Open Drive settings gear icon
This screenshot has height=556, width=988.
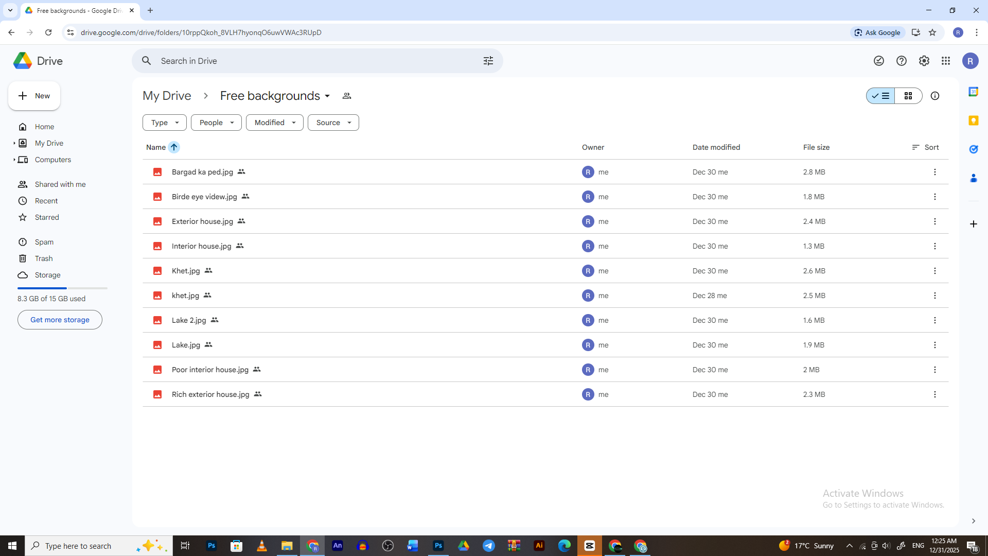[x=924, y=61]
